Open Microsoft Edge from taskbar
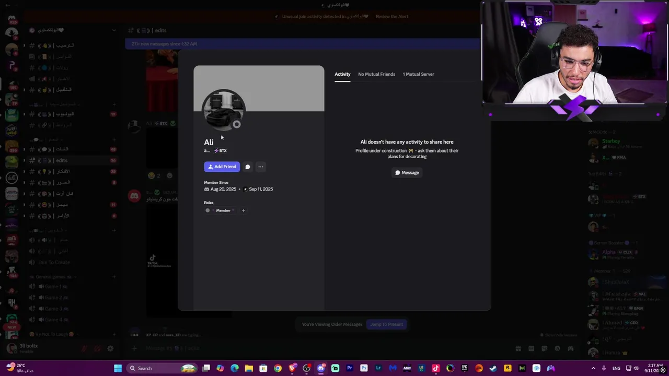The image size is (669, 376). (x=235, y=368)
